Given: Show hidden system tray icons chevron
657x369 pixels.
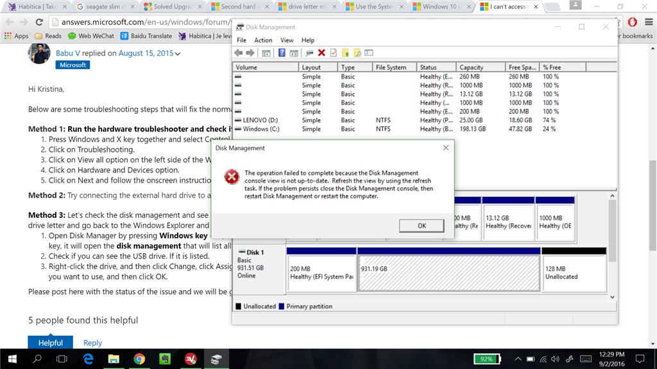Looking at the screenshot, I should [518, 359].
